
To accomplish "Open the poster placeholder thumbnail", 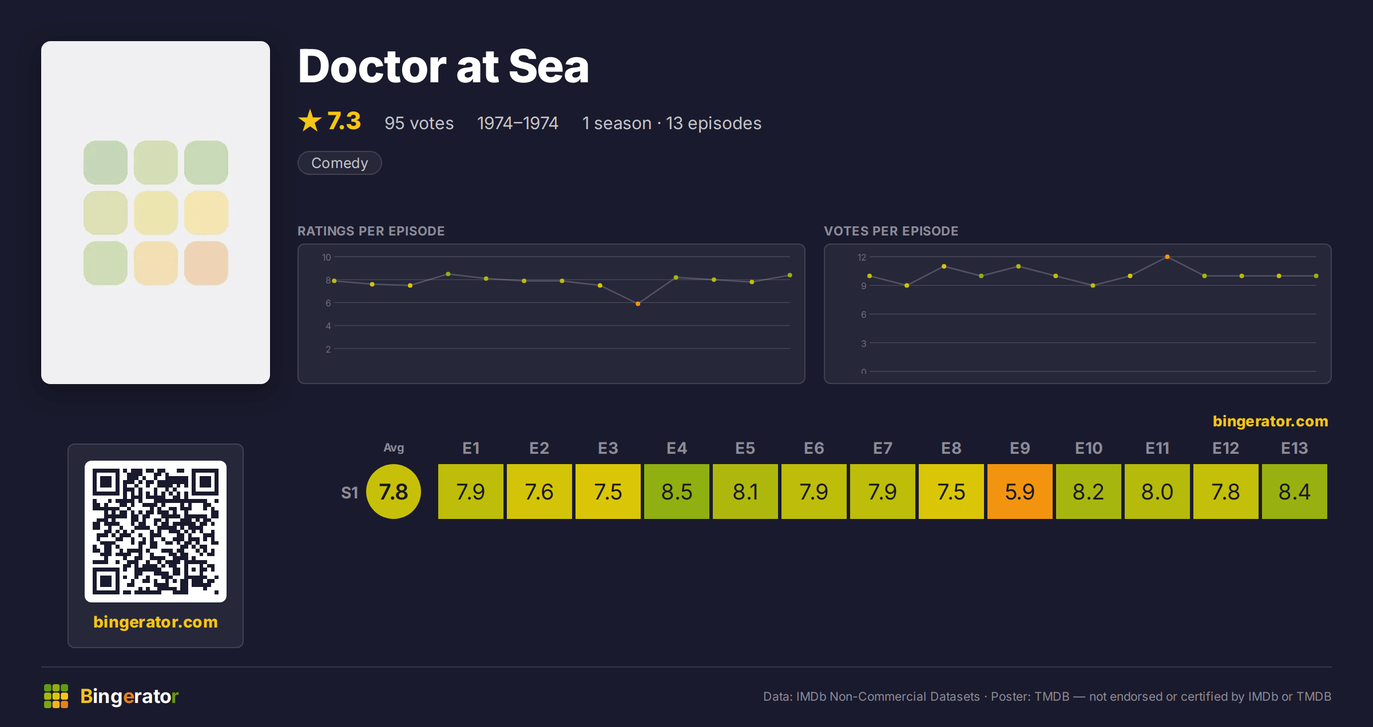I will point(156,213).
